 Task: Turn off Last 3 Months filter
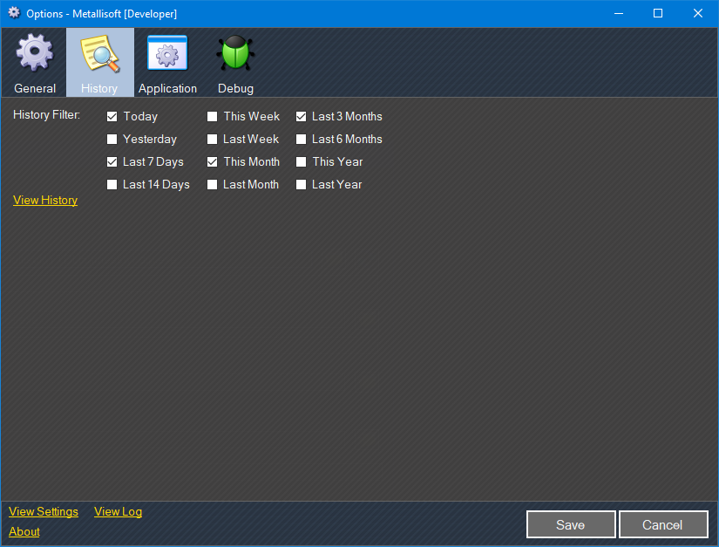click(x=301, y=116)
